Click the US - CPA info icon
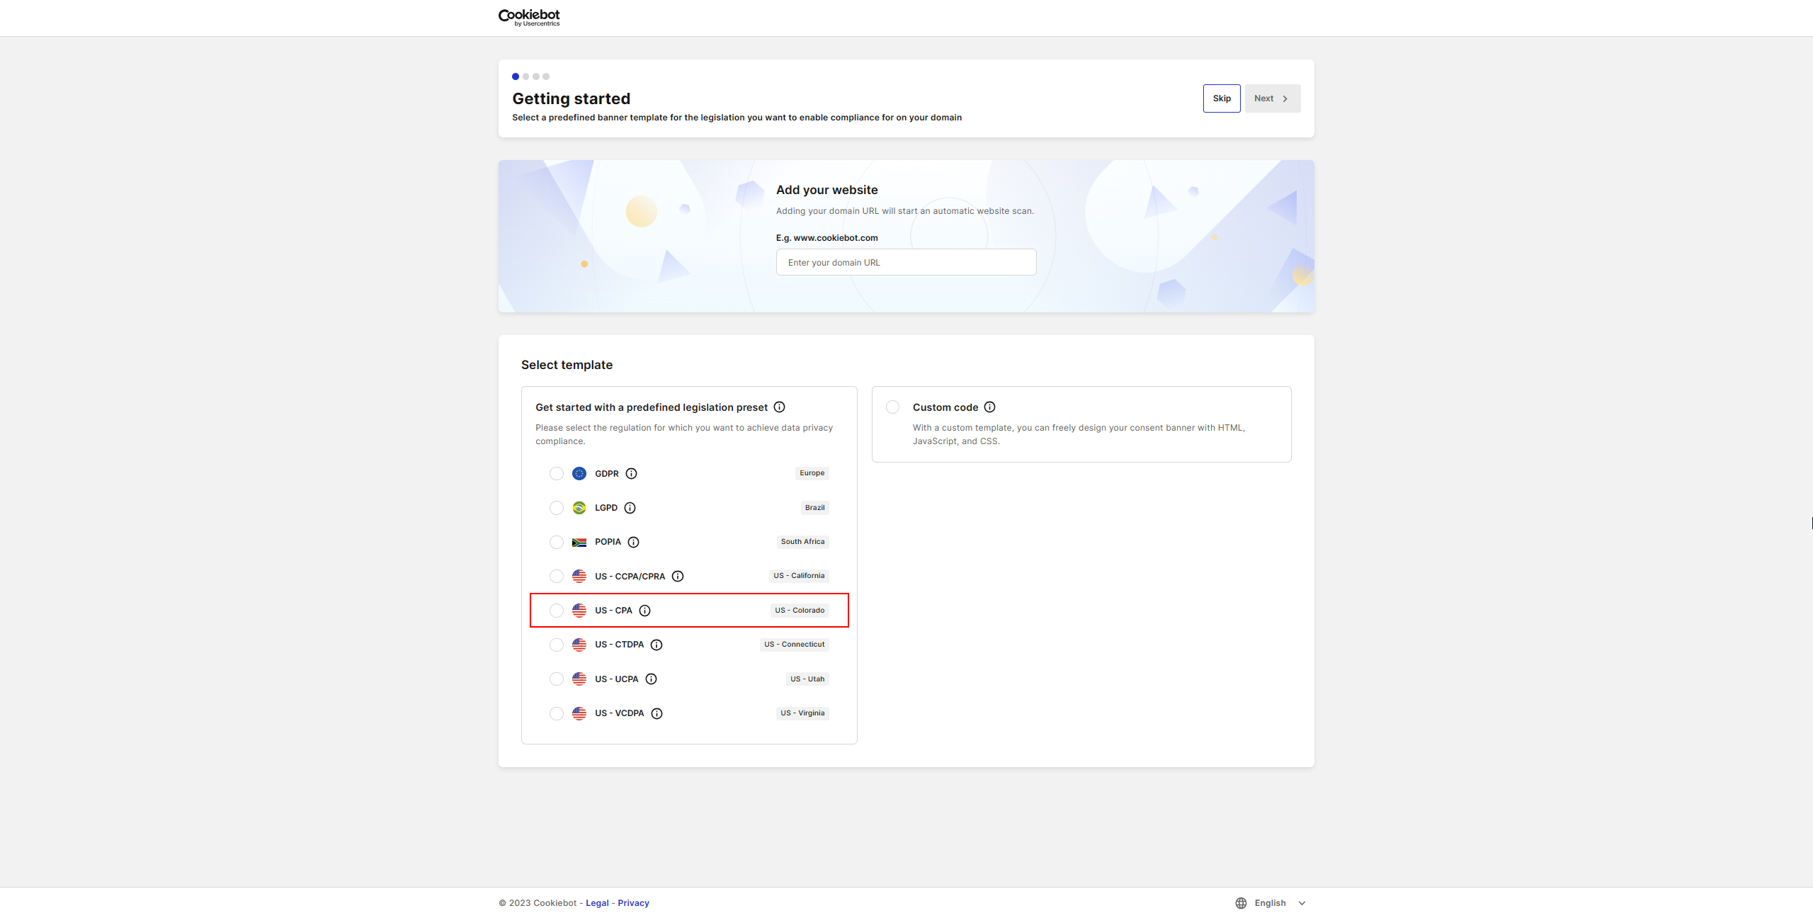Viewport: 1813px width, 918px height. (x=645, y=610)
